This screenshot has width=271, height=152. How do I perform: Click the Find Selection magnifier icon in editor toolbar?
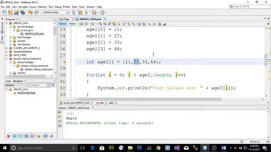100,24
